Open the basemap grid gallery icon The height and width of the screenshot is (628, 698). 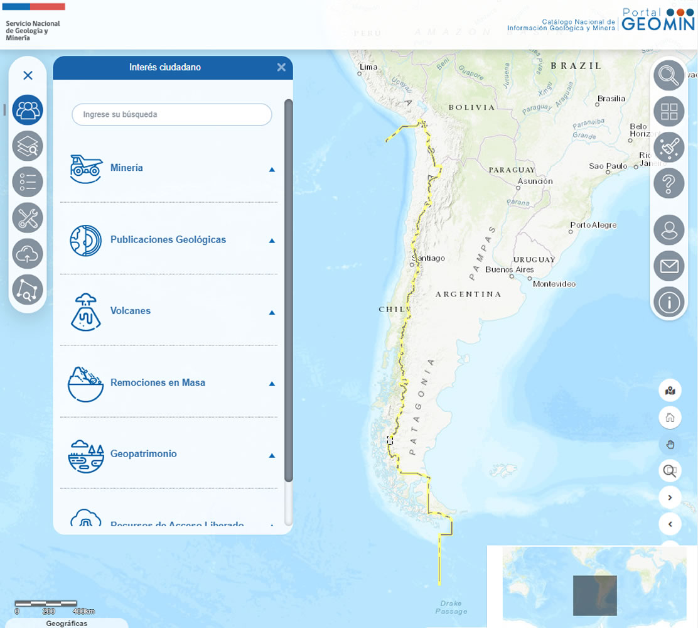(x=669, y=112)
